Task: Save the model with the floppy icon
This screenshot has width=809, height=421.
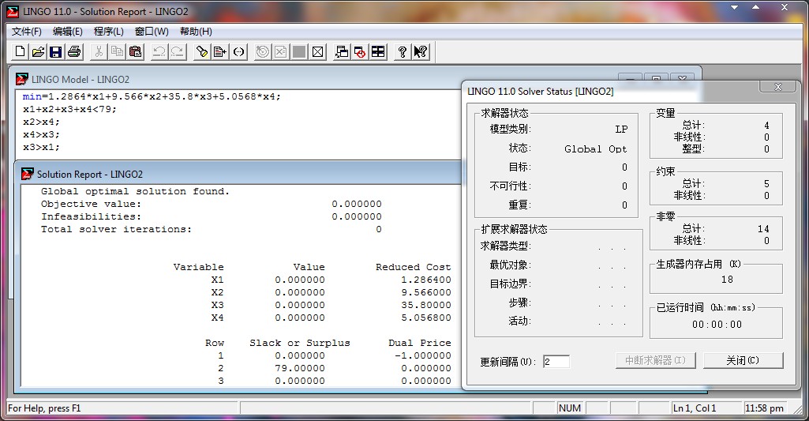Action: pos(56,51)
